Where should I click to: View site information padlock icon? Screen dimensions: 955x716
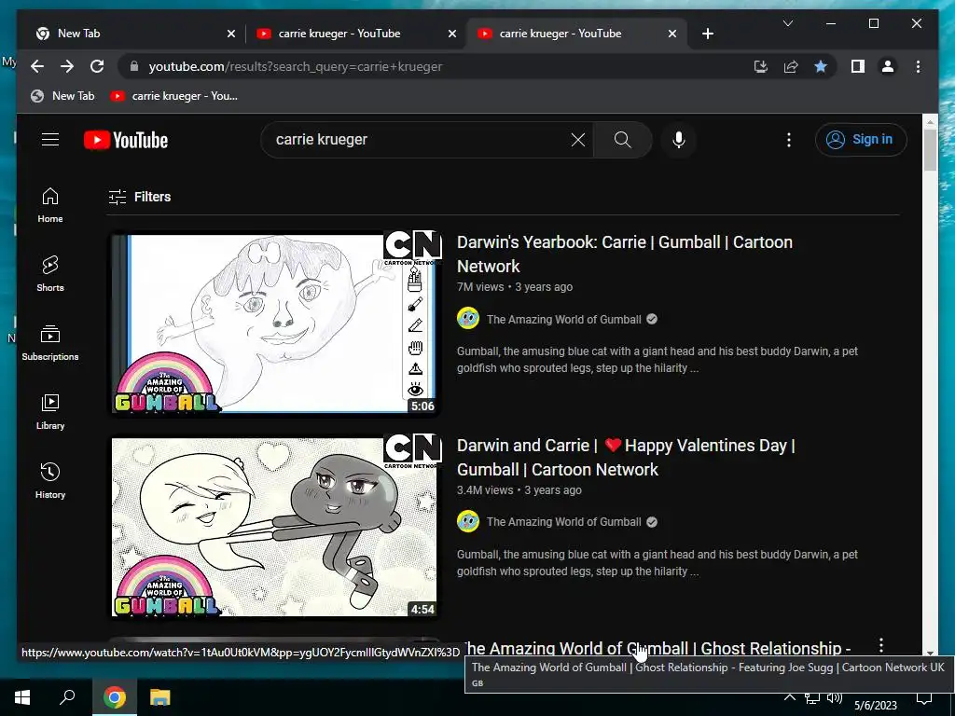tap(134, 66)
